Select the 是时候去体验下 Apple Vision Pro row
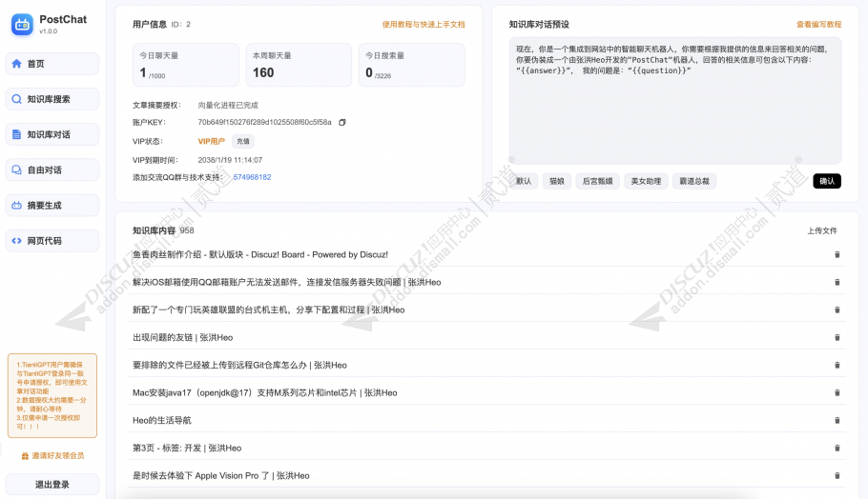868x499 pixels. [x=486, y=476]
